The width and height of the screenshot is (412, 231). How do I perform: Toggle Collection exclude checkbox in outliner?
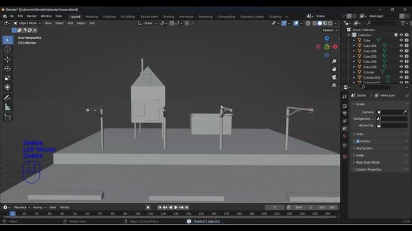pyautogui.click(x=396, y=35)
